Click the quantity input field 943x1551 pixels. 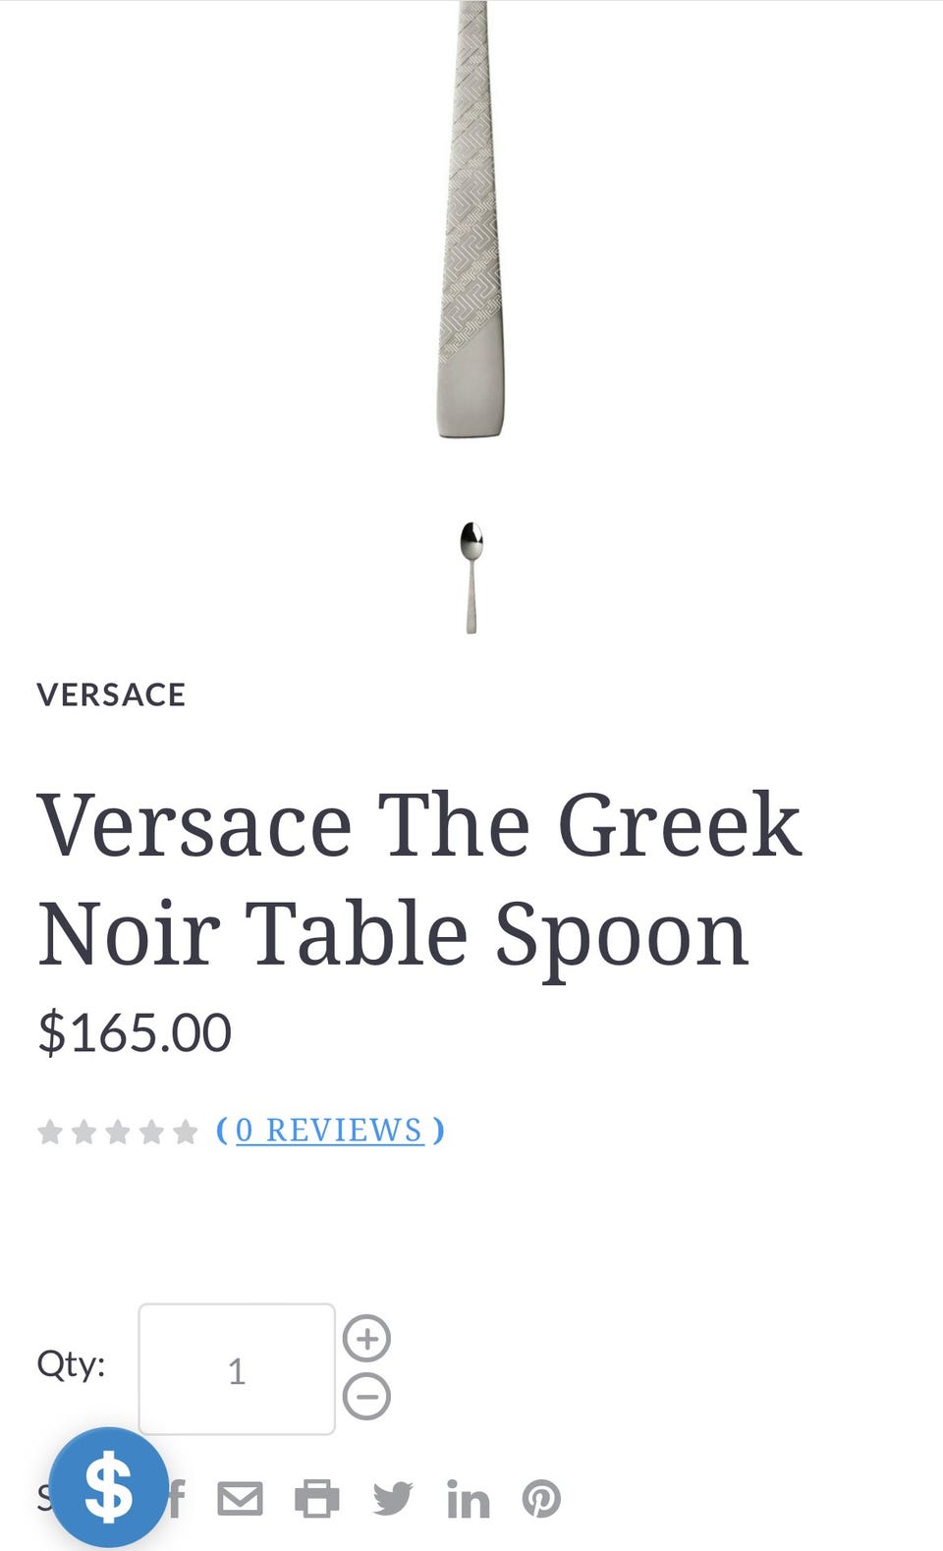tap(237, 1369)
